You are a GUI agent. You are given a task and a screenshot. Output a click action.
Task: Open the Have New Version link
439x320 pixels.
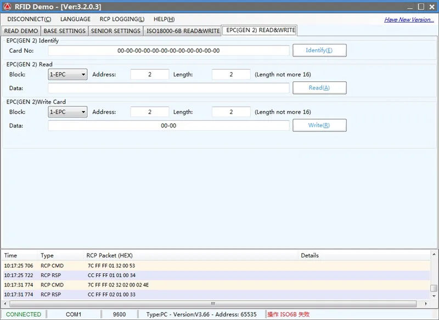pos(409,20)
